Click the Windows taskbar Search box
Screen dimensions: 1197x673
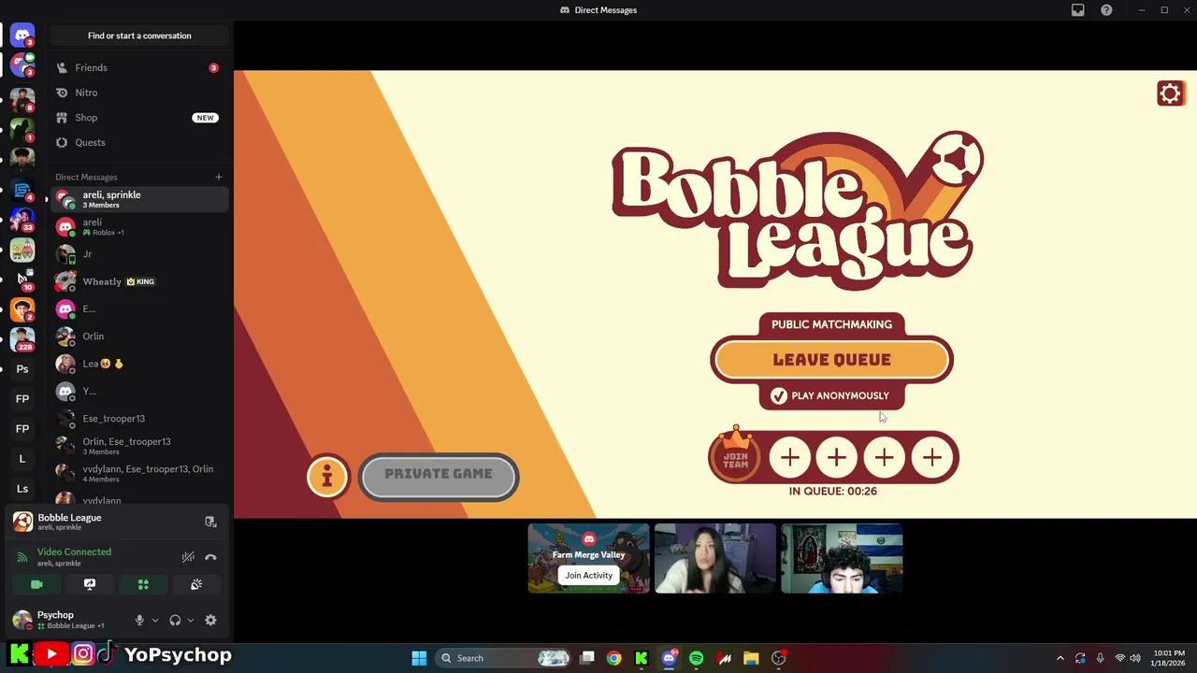[x=504, y=658]
